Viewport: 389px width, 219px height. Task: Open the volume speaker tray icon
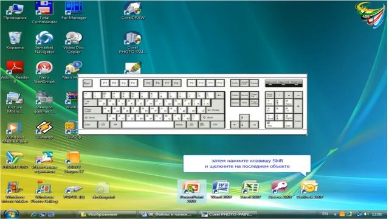pyautogui.click(x=366, y=214)
